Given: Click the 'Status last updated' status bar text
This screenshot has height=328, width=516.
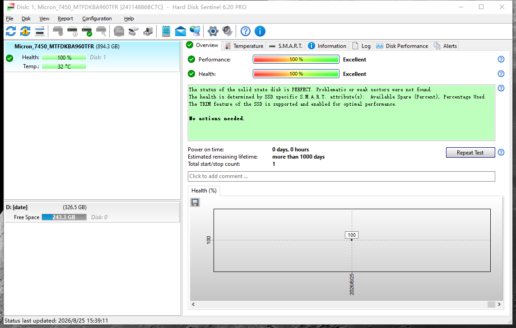Looking at the screenshot, I should (56, 320).
